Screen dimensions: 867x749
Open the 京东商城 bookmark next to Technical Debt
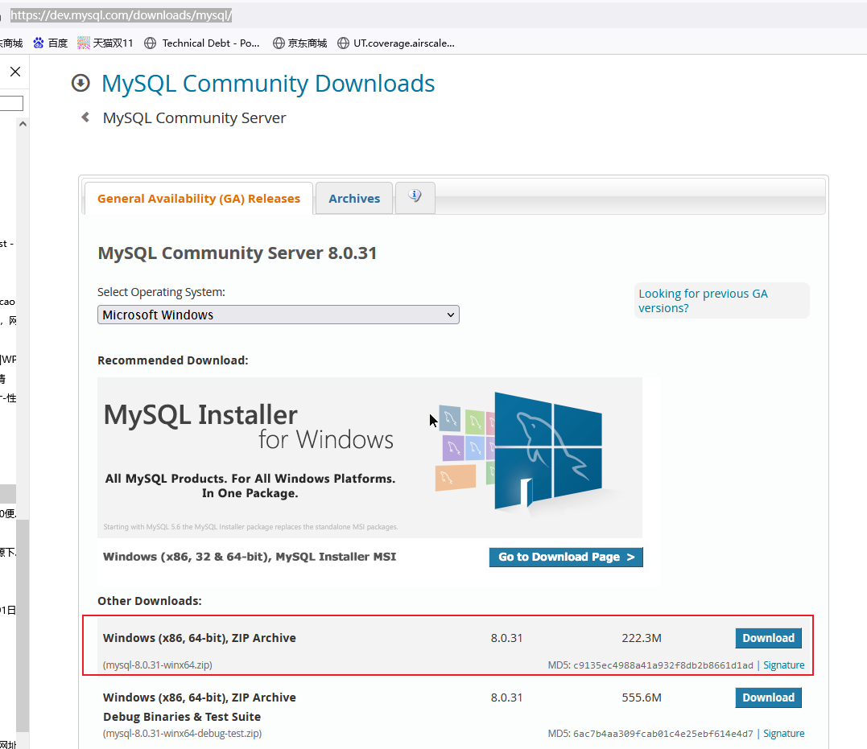pyautogui.click(x=300, y=43)
